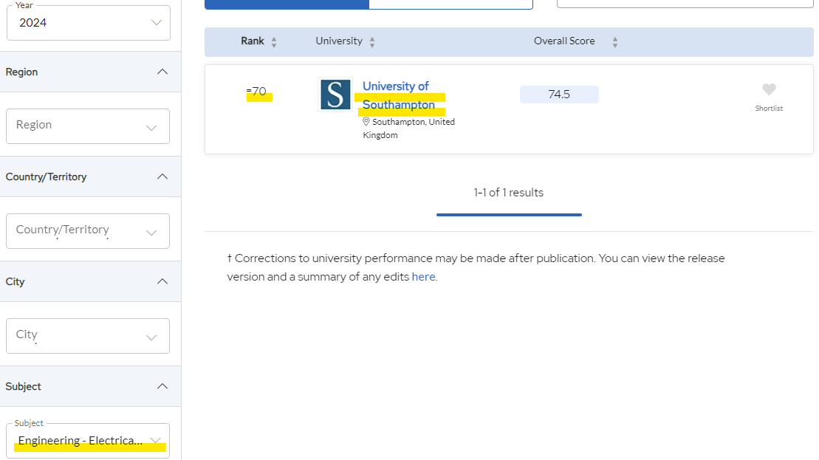Click the '1-1 of 1 results' text
Image resolution: width=819 pixels, height=460 pixels.
509,193
